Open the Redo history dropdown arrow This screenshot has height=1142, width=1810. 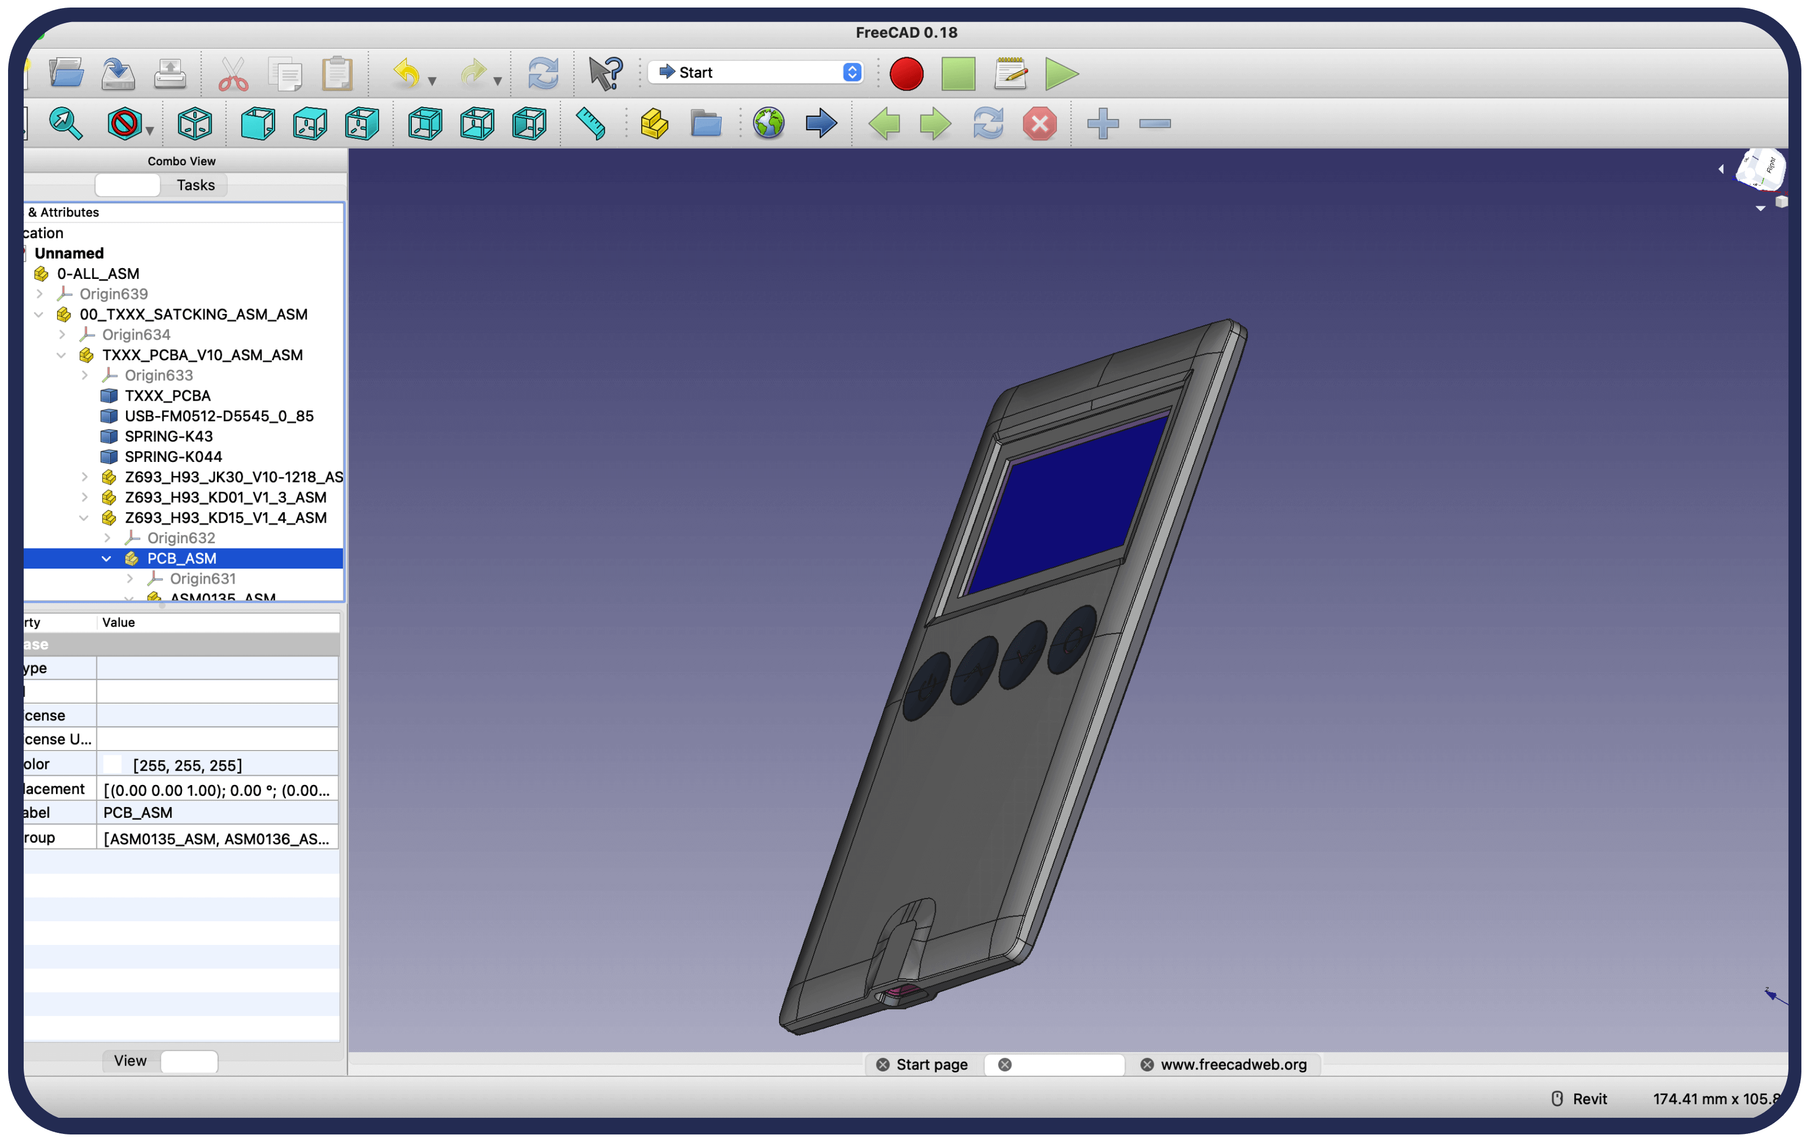(x=497, y=80)
